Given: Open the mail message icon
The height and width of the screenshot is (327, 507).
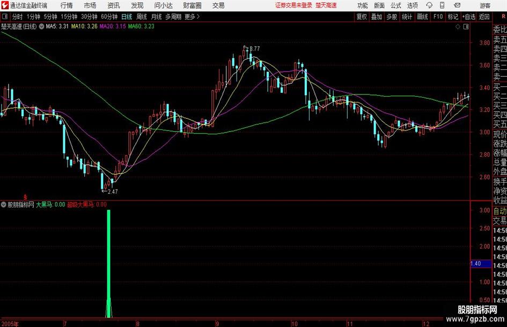Looking at the screenshot, I should [457, 5].
